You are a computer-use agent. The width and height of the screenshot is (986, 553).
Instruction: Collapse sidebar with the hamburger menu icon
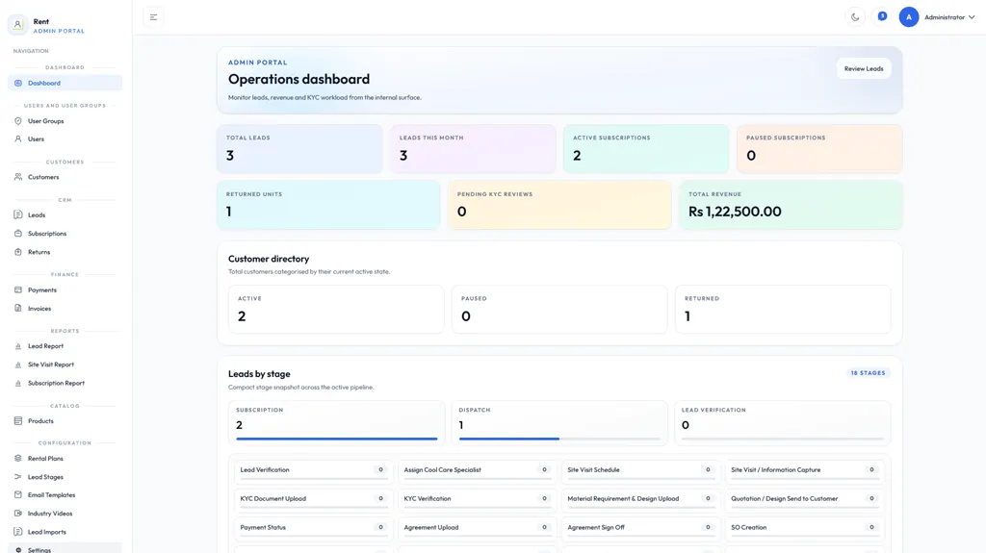click(x=153, y=17)
